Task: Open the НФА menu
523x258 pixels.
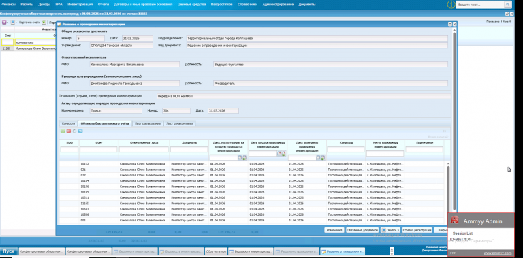Action: [x=59, y=5]
